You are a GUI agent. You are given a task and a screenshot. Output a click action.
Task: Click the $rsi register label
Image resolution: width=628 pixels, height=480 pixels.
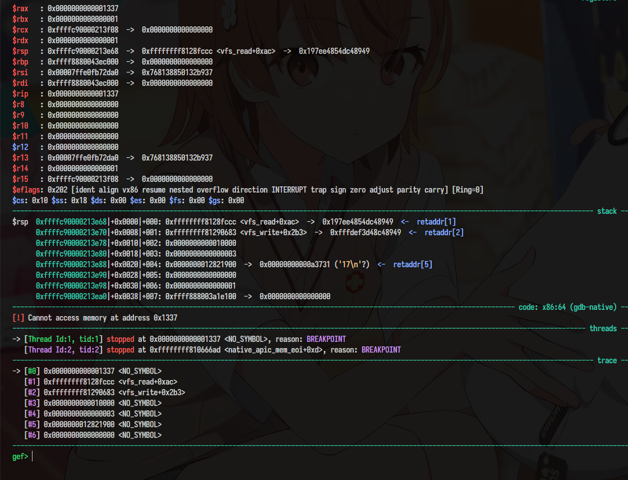tap(20, 72)
